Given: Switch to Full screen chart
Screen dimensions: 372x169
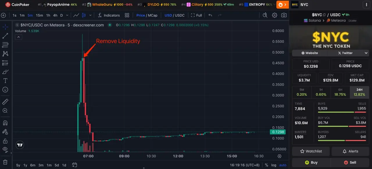Looking at the screenshot, I should click(196, 15).
